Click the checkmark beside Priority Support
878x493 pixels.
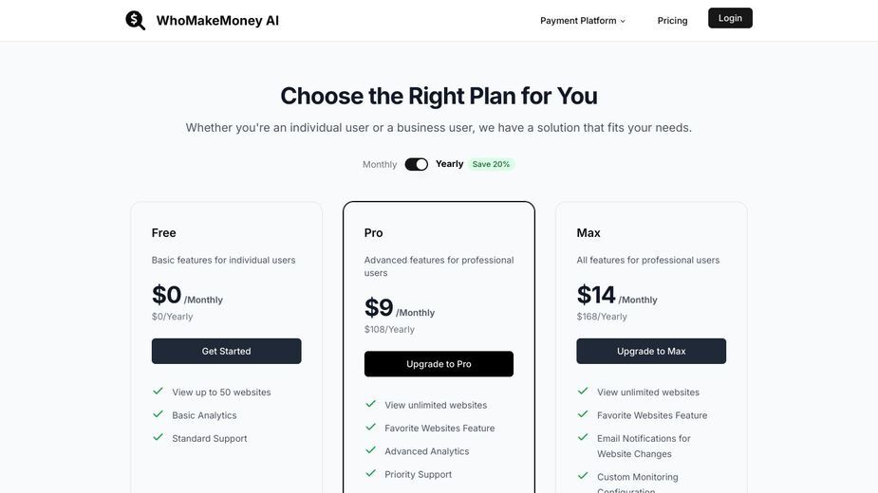371,473
